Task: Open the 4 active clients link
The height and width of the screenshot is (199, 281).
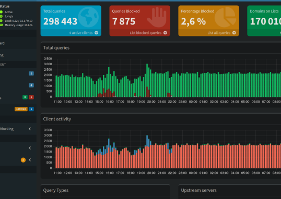Action: (81, 33)
